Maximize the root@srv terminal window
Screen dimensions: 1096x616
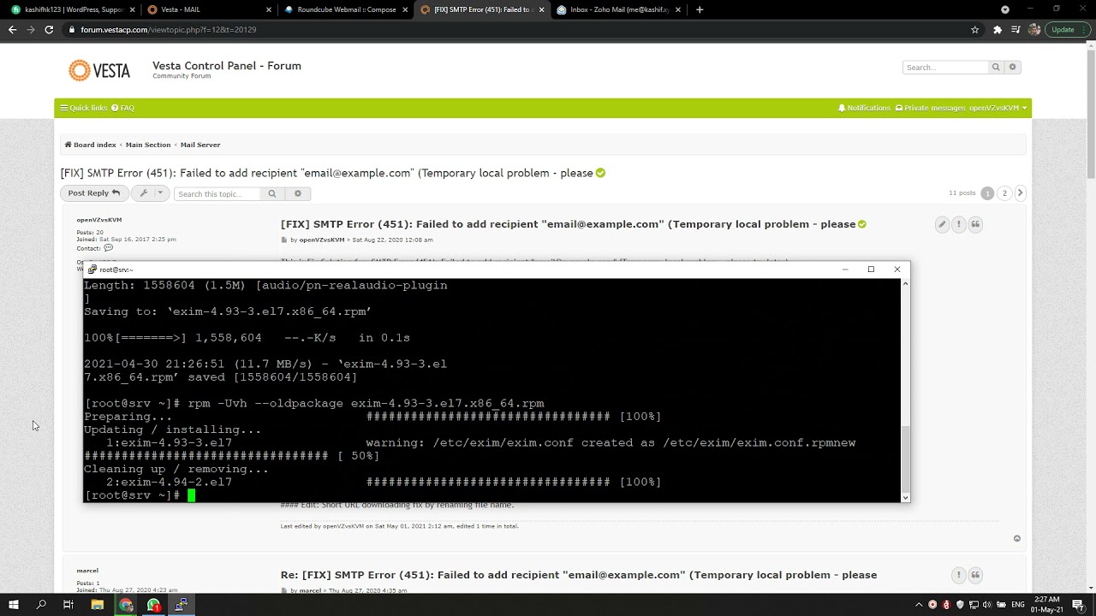point(871,269)
